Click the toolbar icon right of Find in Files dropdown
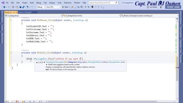 point(78,7)
